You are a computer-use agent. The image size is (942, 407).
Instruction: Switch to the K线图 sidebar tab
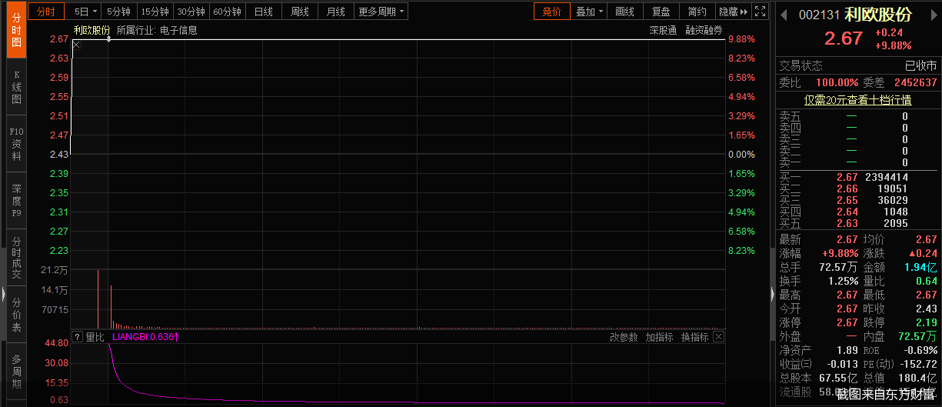click(x=17, y=86)
